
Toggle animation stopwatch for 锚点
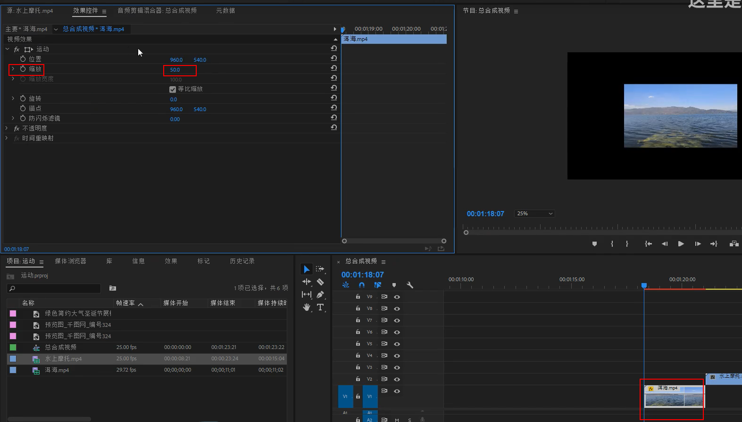pos(23,108)
